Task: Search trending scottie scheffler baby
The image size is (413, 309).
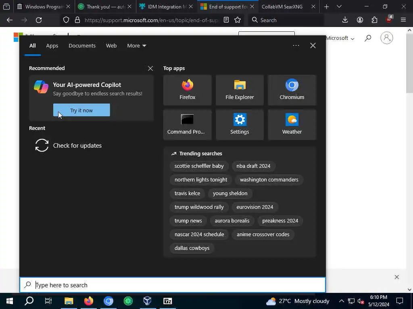Action: pyautogui.click(x=199, y=166)
